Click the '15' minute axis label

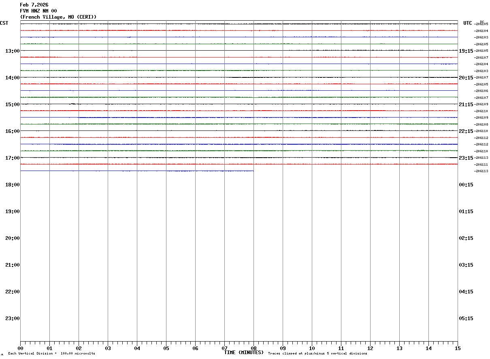[458, 348]
